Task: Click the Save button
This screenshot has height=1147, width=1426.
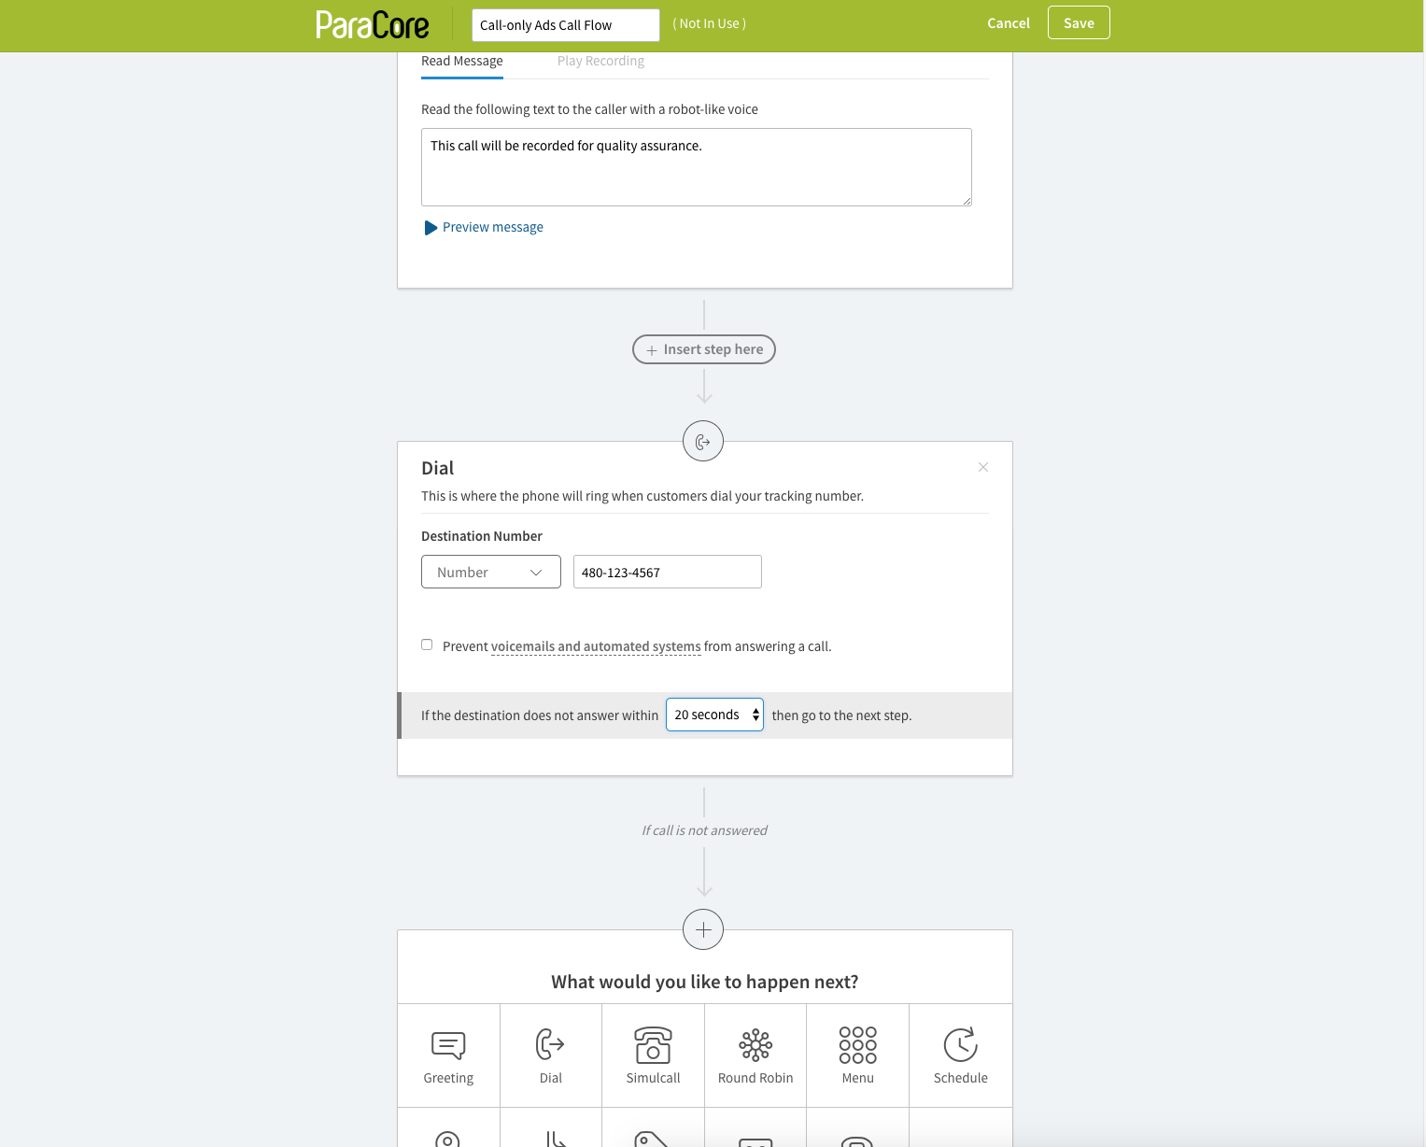Action: point(1079,22)
